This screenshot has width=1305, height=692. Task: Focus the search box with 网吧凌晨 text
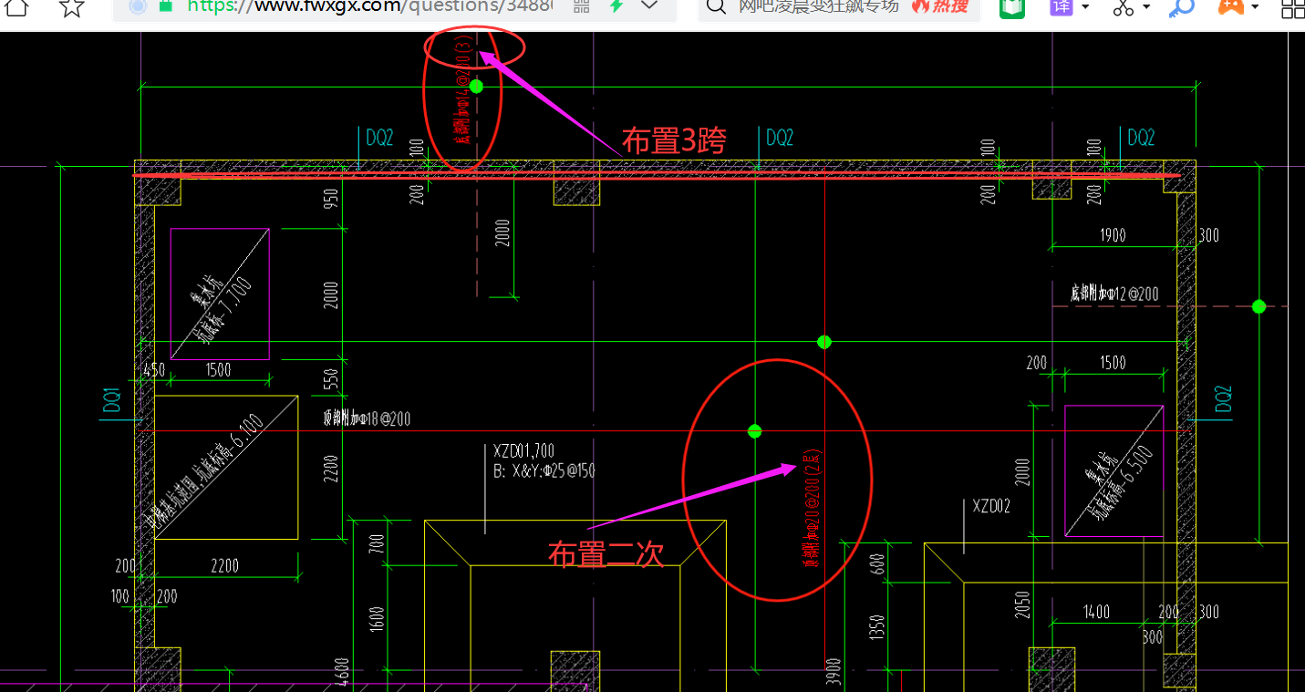pyautogui.click(x=818, y=6)
